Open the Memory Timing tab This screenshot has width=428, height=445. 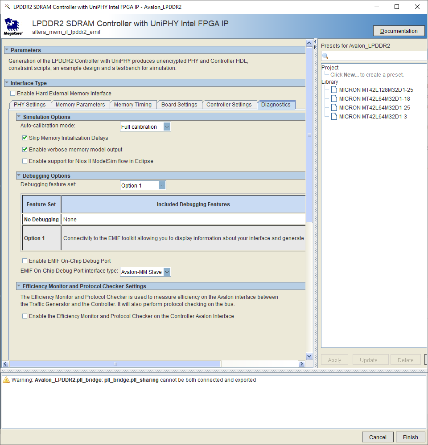(x=133, y=104)
